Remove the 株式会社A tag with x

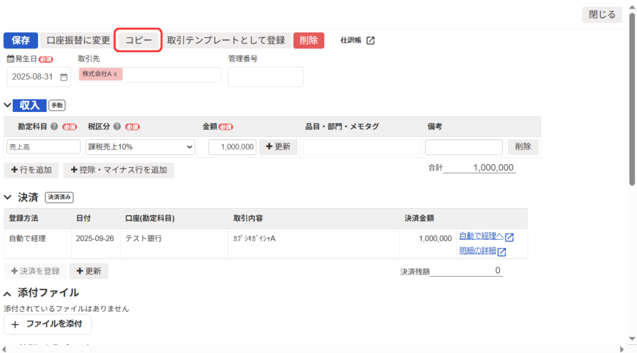[115, 74]
